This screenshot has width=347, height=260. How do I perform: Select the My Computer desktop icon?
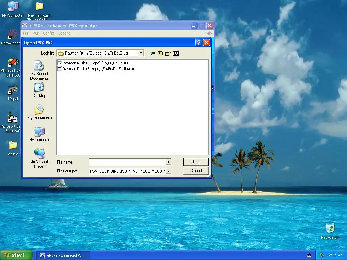(13, 9)
